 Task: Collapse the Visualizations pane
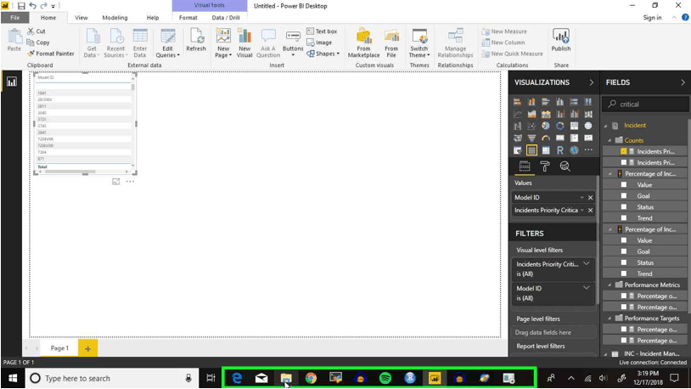tap(591, 82)
